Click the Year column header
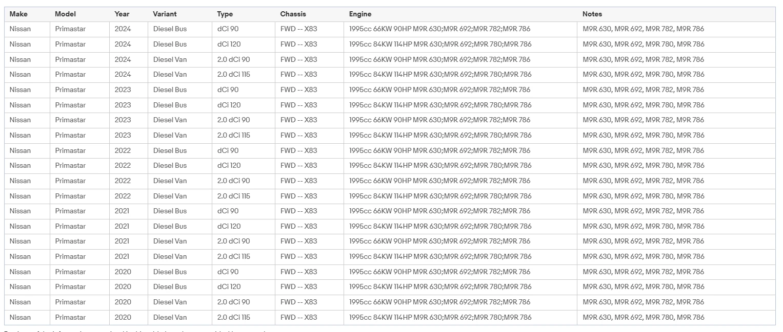The image size is (783, 332). click(x=122, y=14)
